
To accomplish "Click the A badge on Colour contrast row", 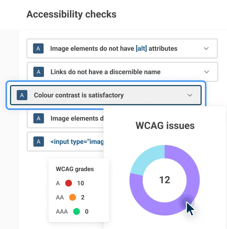I will click(x=22, y=95).
